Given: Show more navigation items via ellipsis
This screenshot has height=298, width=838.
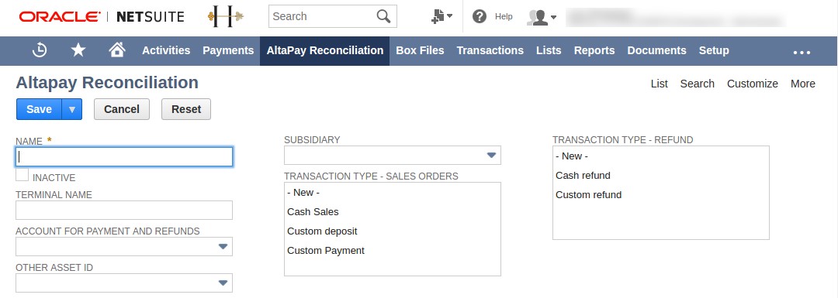Looking at the screenshot, I should (x=802, y=52).
